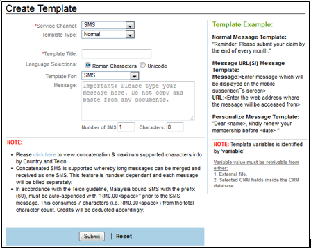Click the Submit button

click(92, 237)
